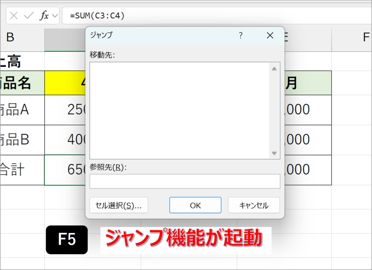Select the 商品A cell
Image resolution: width=372 pixels, height=270 pixels.
[22, 110]
